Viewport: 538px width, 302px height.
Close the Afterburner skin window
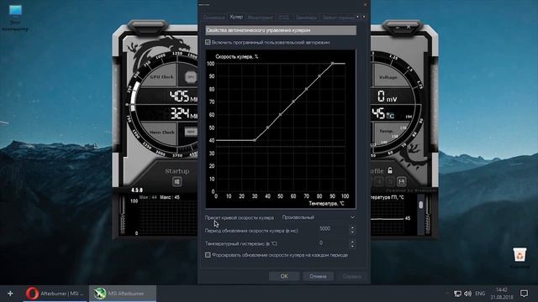pyautogui.click(x=409, y=27)
